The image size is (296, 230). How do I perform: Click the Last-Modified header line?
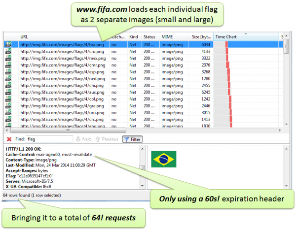[51, 165]
